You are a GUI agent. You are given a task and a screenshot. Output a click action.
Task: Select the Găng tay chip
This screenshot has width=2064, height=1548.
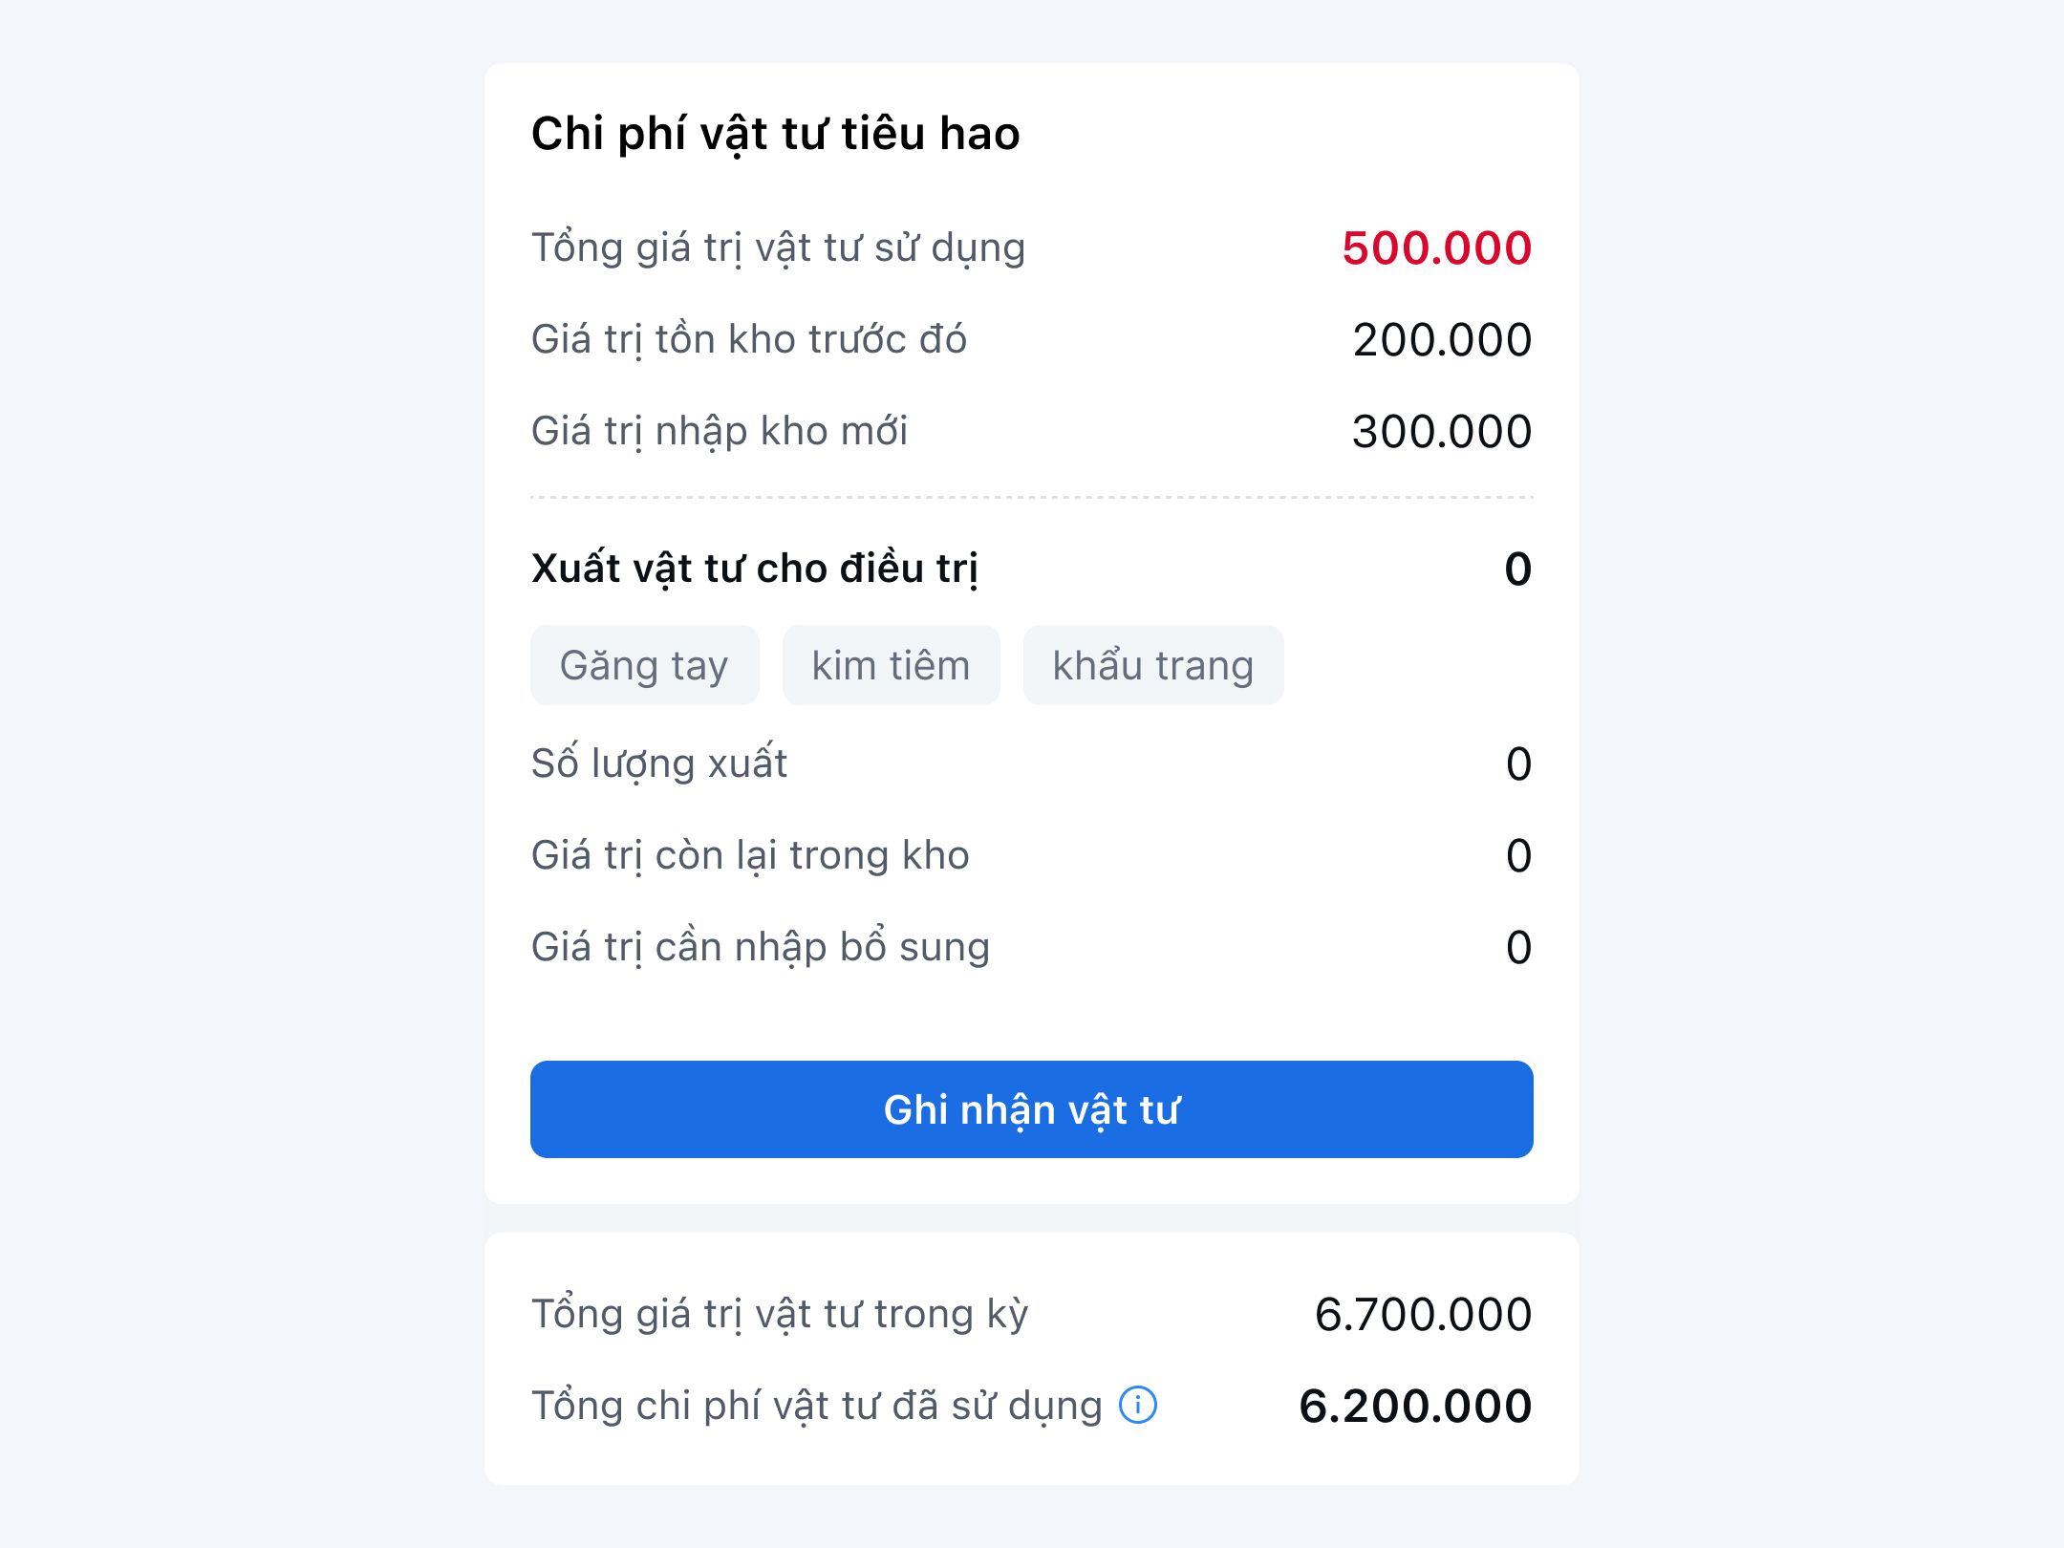pyautogui.click(x=644, y=665)
